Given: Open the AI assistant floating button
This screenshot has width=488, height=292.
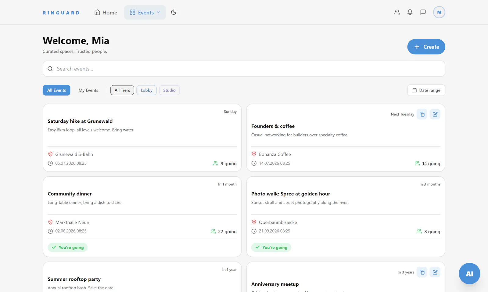Looking at the screenshot, I should pyautogui.click(x=469, y=273).
